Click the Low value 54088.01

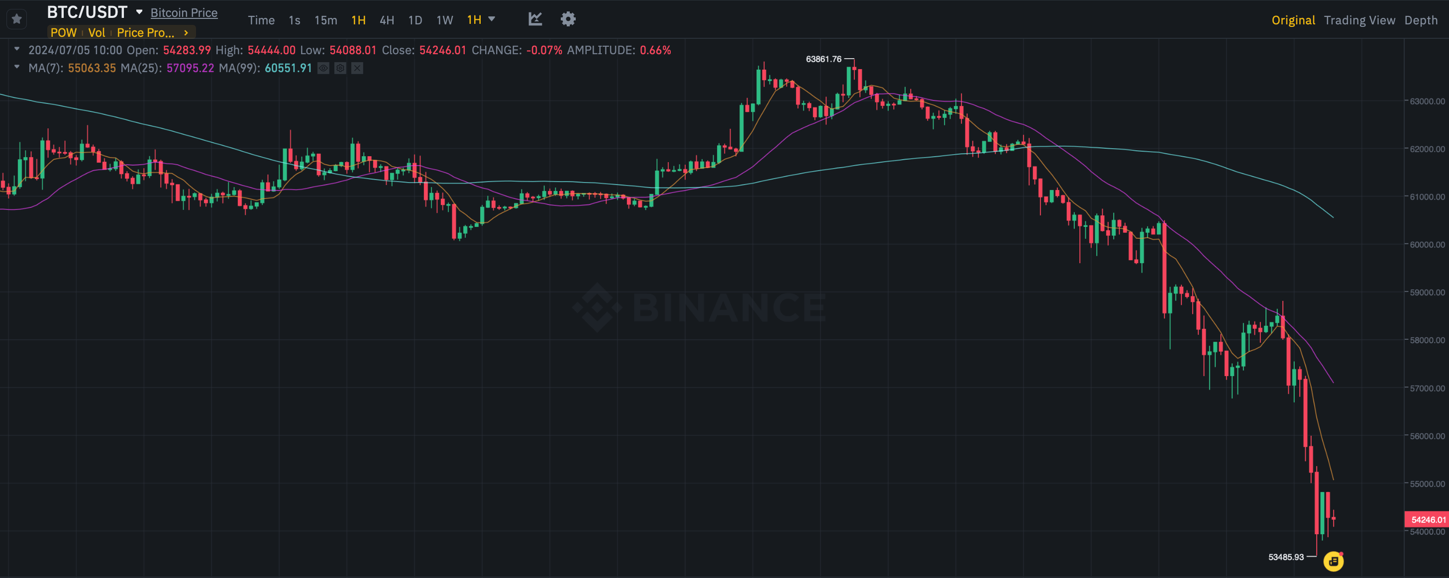point(353,50)
